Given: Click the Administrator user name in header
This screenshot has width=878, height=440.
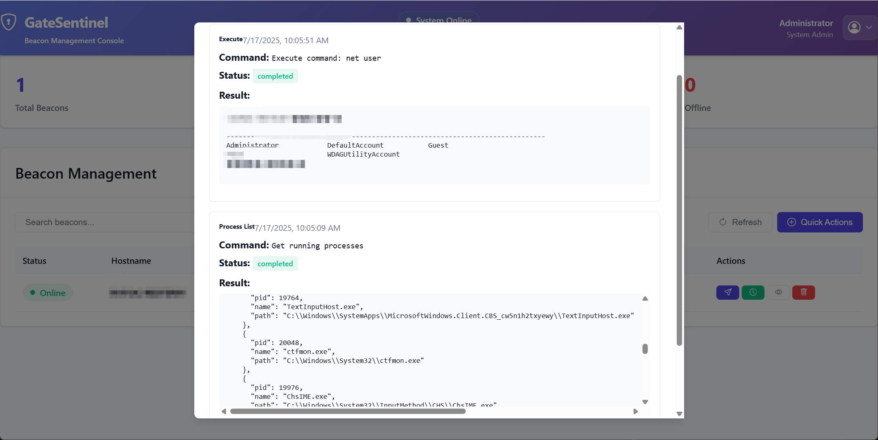Looking at the screenshot, I should coord(806,23).
